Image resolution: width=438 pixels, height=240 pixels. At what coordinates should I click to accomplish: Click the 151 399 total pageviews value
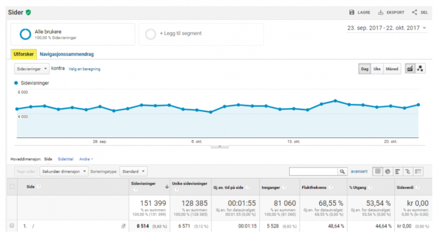(x=153, y=203)
